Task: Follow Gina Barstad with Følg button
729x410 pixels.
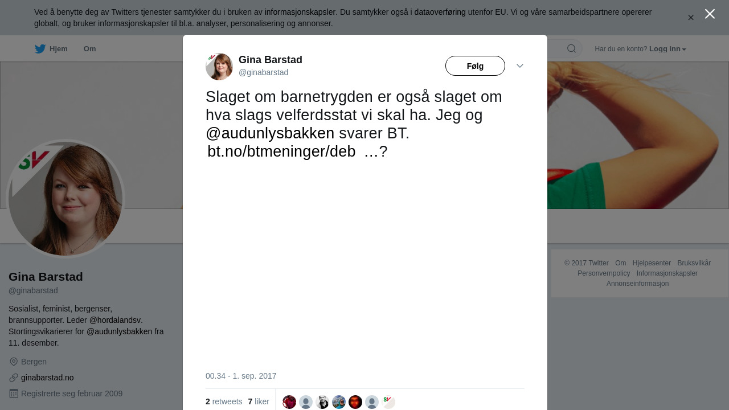Action: (475, 66)
